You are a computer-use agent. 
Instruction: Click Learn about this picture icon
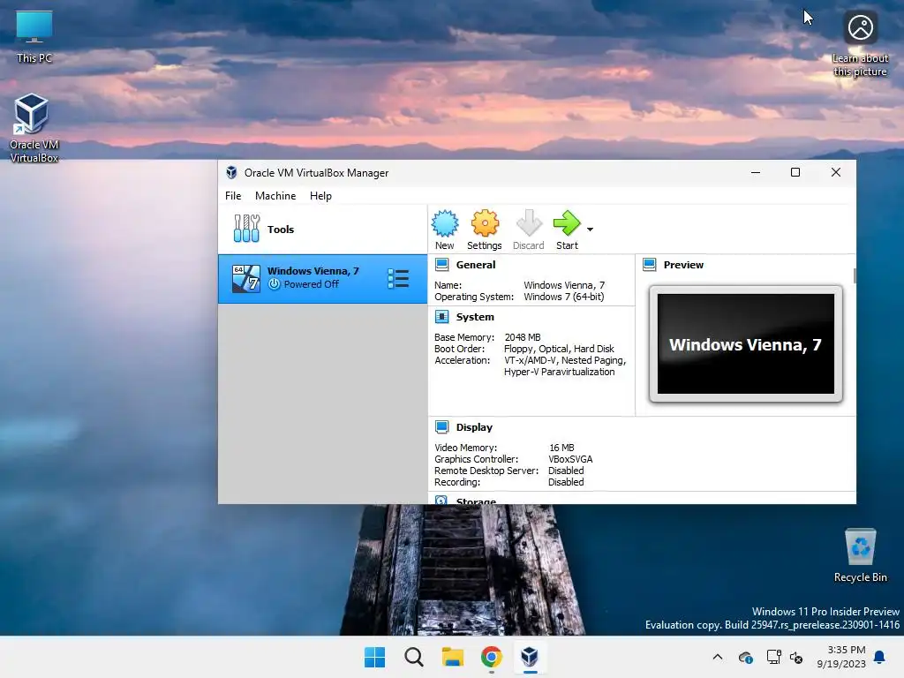coord(860,27)
